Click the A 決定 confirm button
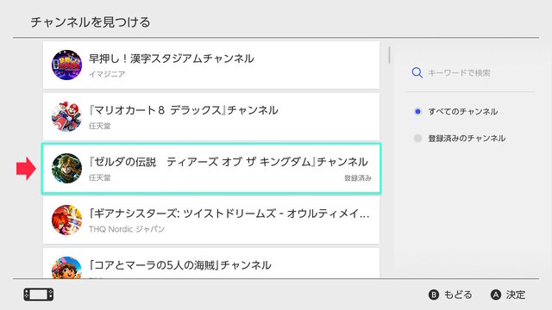The height and width of the screenshot is (310, 552). pos(508,294)
